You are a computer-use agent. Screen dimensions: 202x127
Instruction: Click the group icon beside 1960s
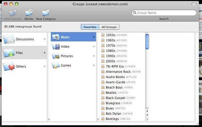click(x=103, y=40)
